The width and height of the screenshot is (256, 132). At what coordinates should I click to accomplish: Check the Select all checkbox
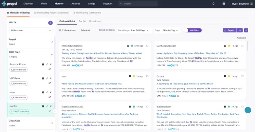[79, 30]
